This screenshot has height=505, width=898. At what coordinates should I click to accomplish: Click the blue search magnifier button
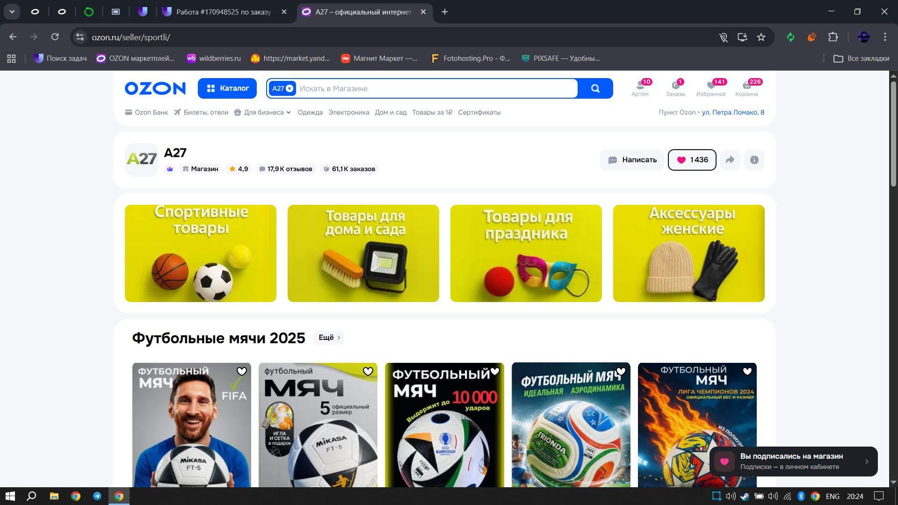click(595, 88)
